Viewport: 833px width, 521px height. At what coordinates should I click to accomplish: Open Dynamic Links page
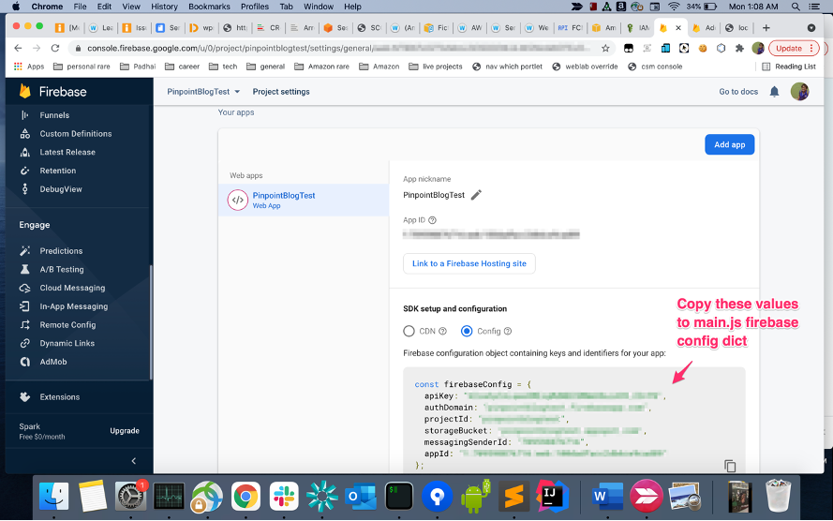(x=67, y=344)
